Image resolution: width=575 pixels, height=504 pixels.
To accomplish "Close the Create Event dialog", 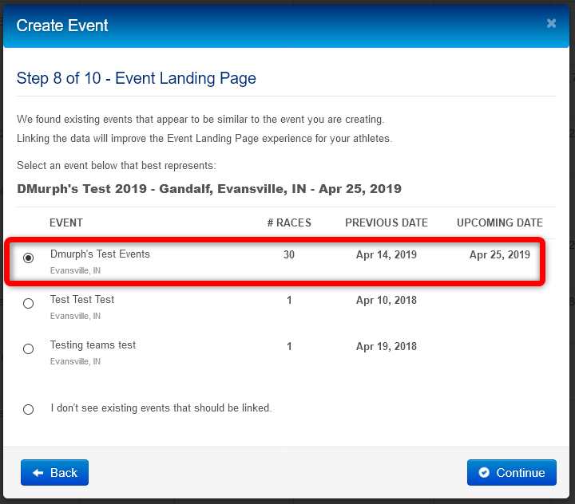I will pyautogui.click(x=551, y=24).
